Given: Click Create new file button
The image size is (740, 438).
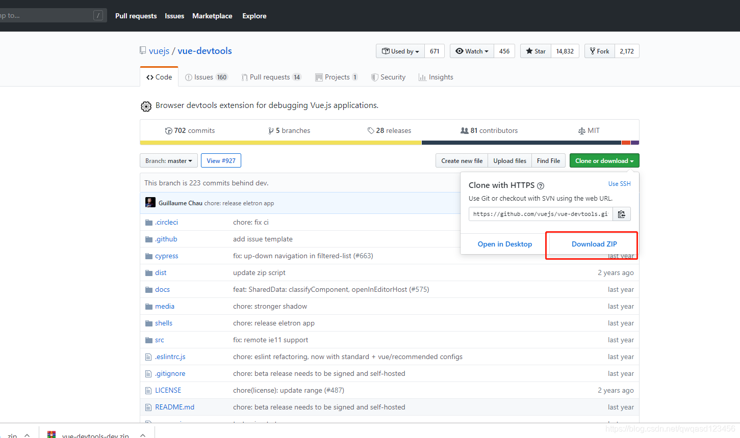Looking at the screenshot, I should click(x=462, y=160).
